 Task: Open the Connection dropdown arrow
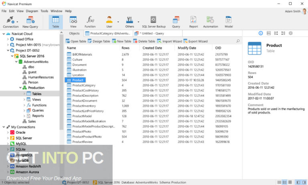coord(17,22)
